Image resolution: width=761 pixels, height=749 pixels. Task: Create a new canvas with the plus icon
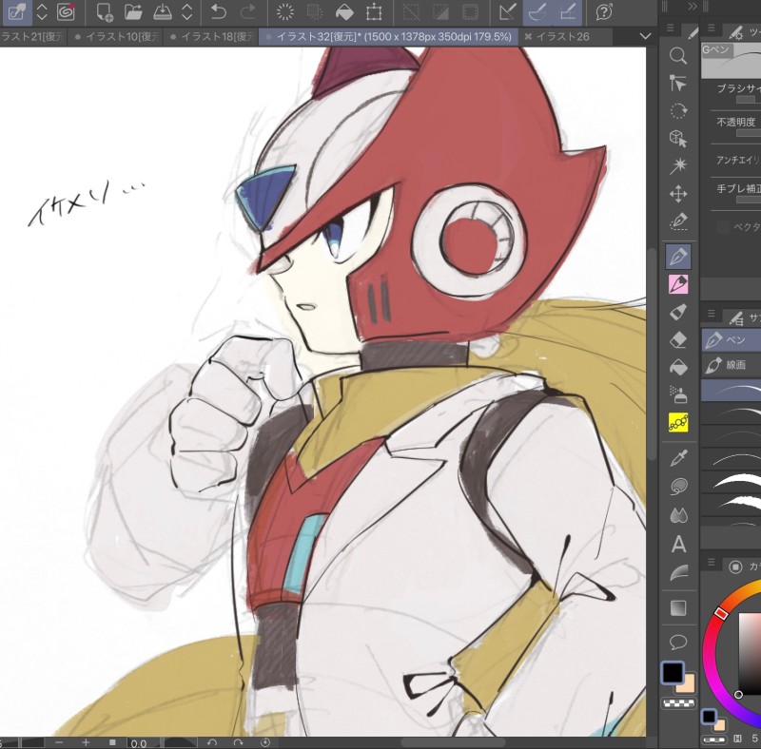[105, 12]
